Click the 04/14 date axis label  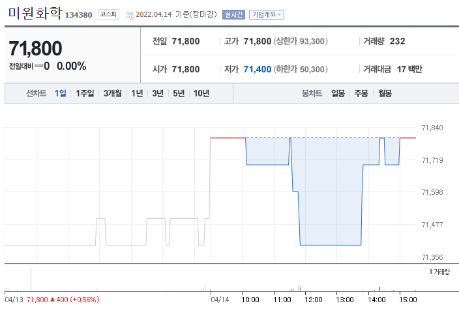pyautogui.click(x=220, y=300)
